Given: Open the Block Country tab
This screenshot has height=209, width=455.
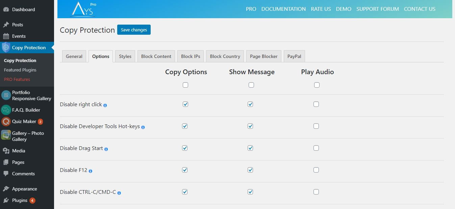Looking at the screenshot, I should 225,56.
